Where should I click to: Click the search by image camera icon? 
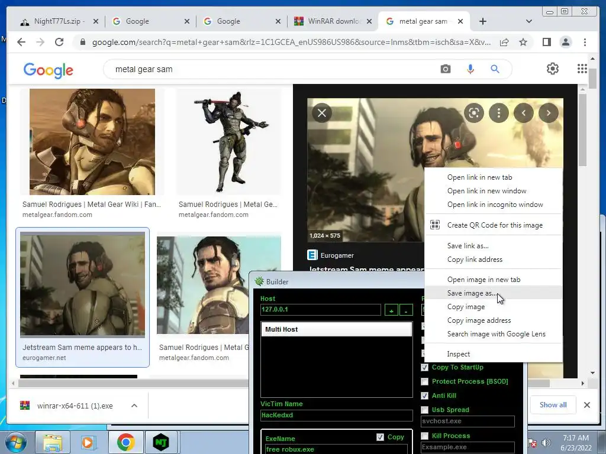coord(445,69)
